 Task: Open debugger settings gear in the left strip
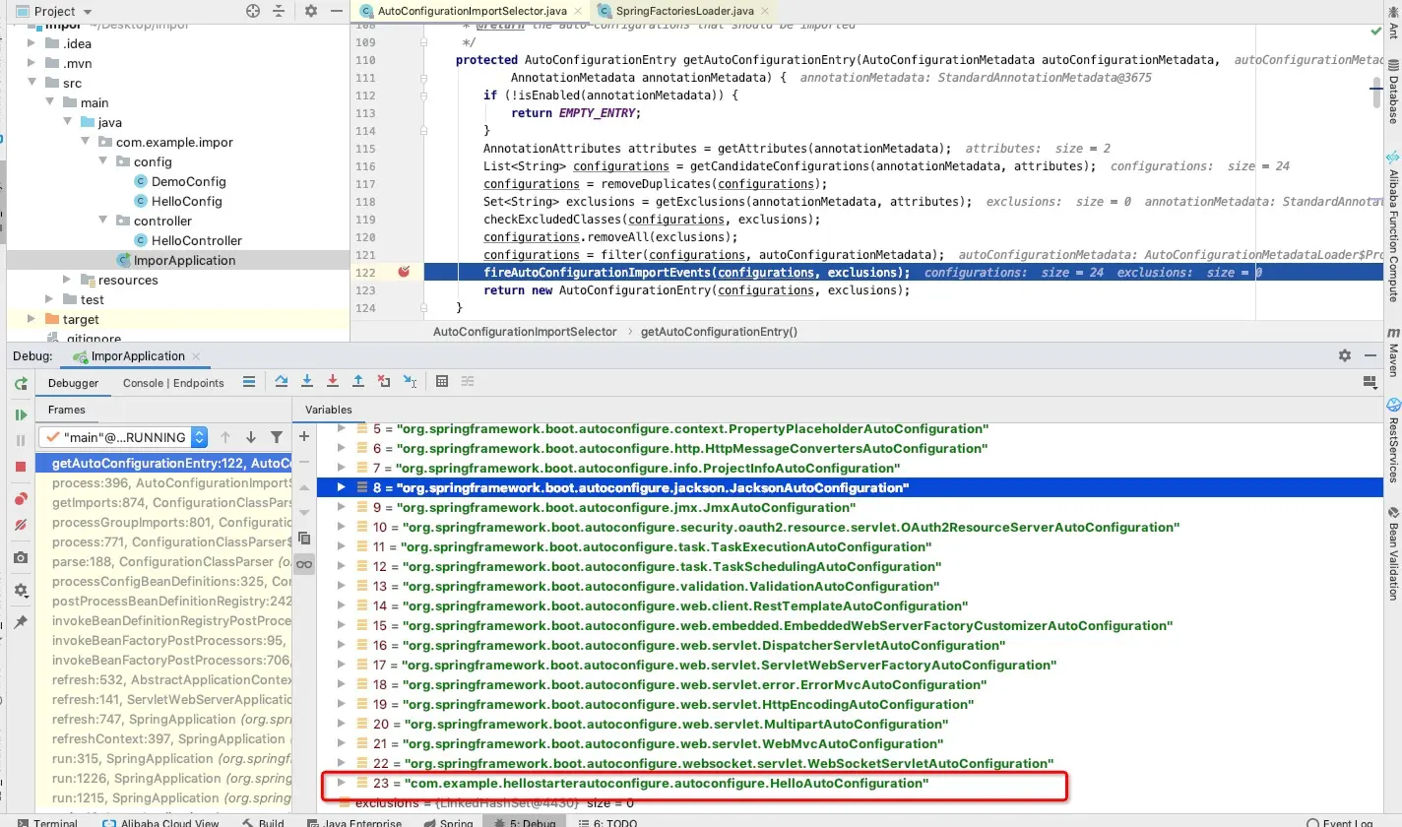[x=21, y=590]
